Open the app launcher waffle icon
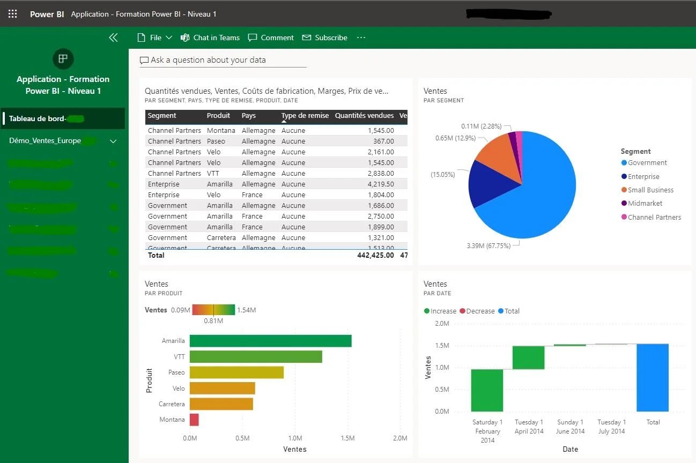 pos(13,14)
